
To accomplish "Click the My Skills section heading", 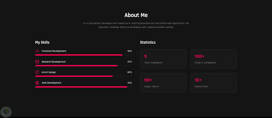I will pos(42,42).
